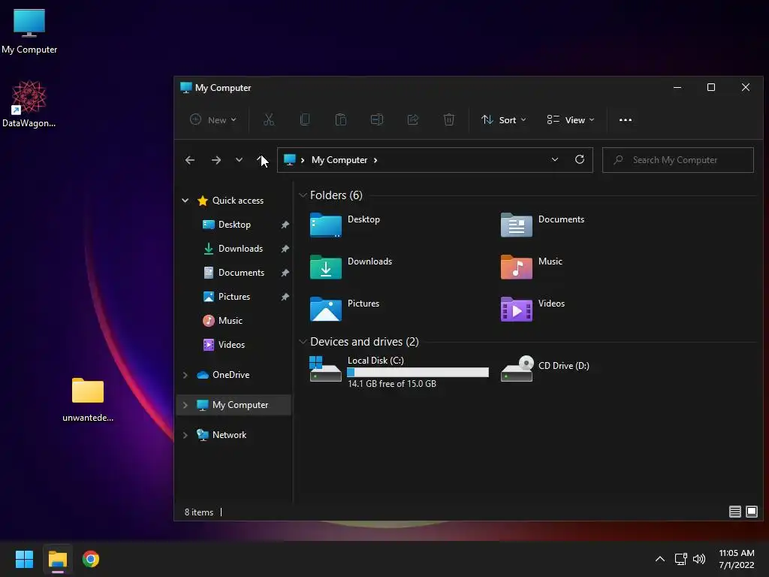Open the recent locations dropdown
769x577 pixels.
point(239,160)
